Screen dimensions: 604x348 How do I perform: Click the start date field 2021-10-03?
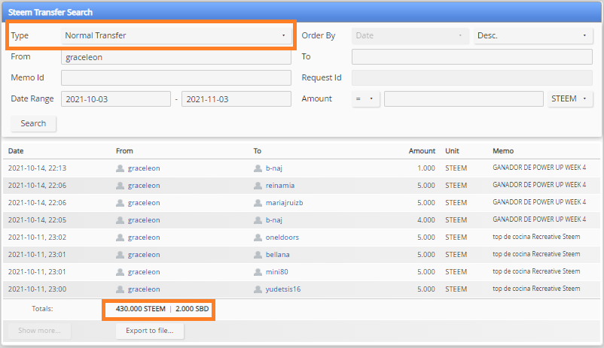point(115,98)
